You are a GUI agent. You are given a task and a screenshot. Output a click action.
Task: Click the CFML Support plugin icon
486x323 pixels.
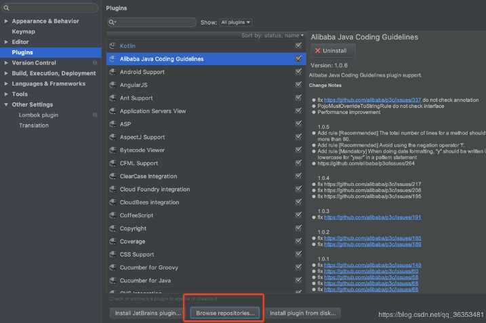point(113,163)
